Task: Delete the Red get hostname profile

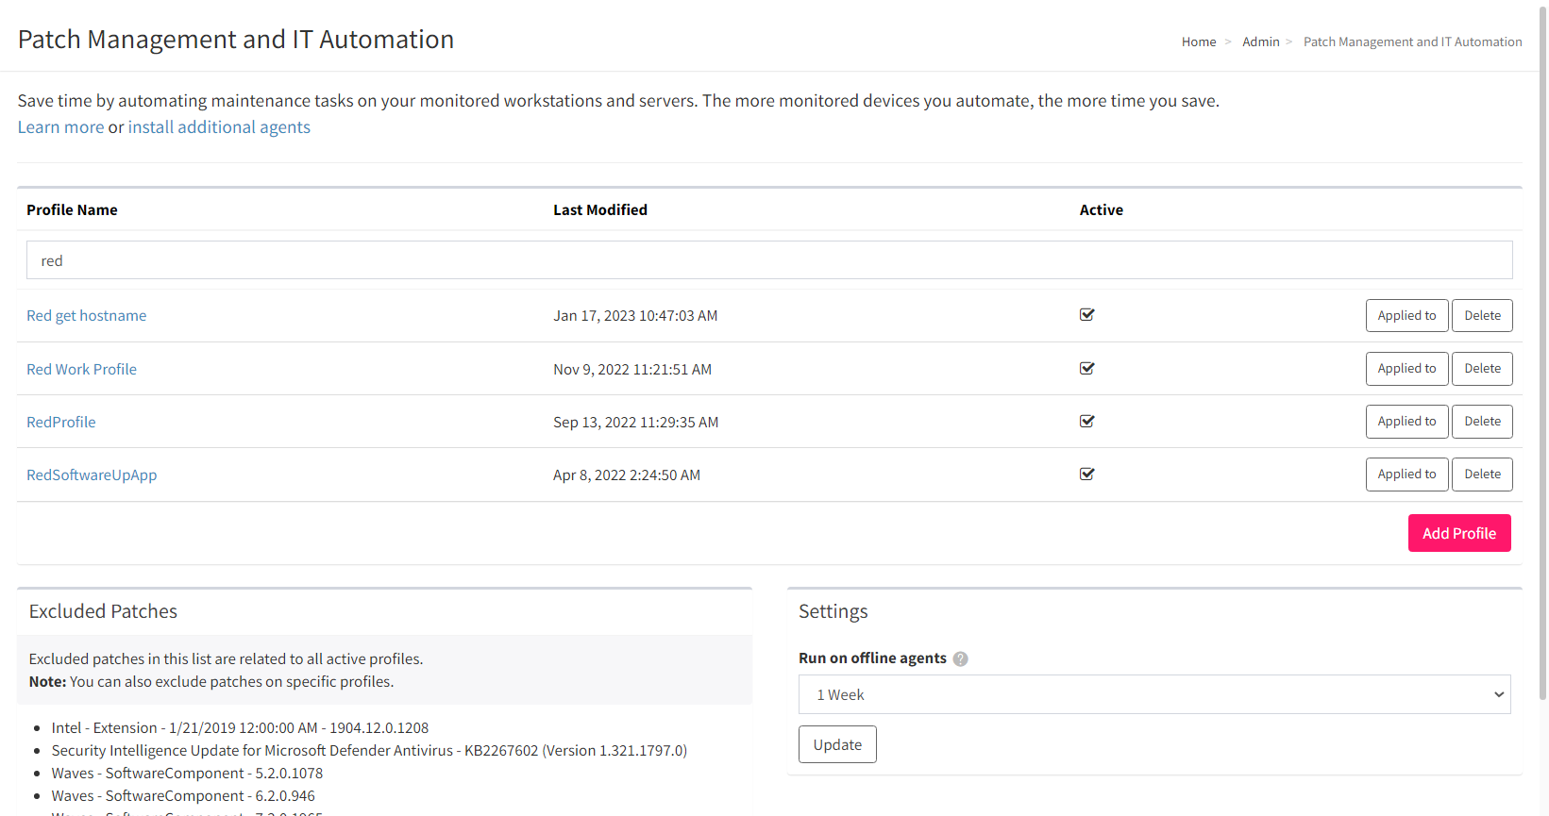Action: pos(1482,315)
